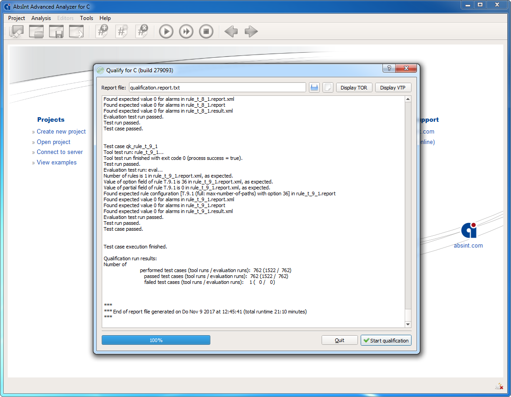The height and width of the screenshot is (397, 511).
Task: Go back with the left arrow icon
Action: [x=231, y=32]
